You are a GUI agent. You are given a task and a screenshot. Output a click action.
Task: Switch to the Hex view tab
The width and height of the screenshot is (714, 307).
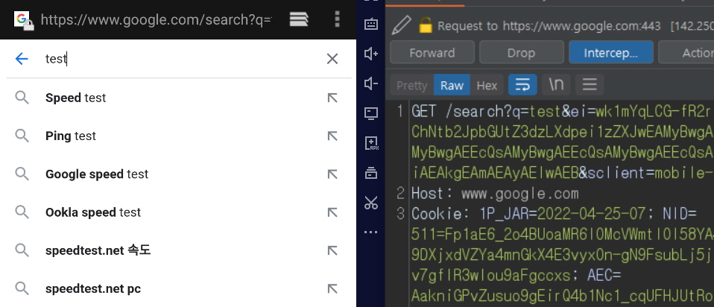point(487,85)
